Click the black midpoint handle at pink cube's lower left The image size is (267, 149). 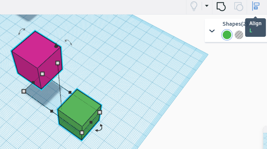(33, 82)
